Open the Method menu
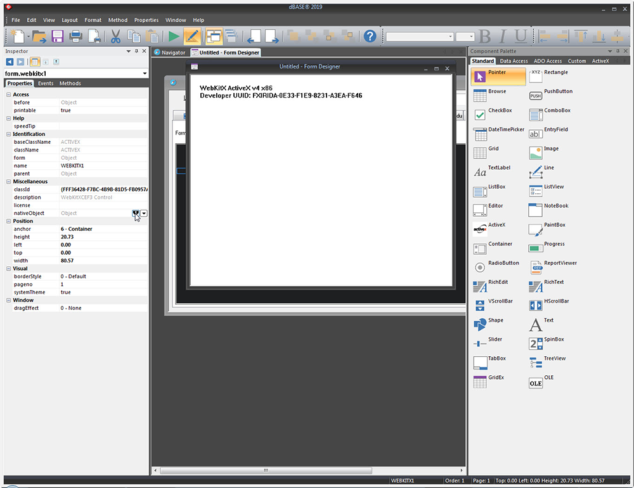Image resolution: width=634 pixels, height=488 pixels. coord(118,20)
